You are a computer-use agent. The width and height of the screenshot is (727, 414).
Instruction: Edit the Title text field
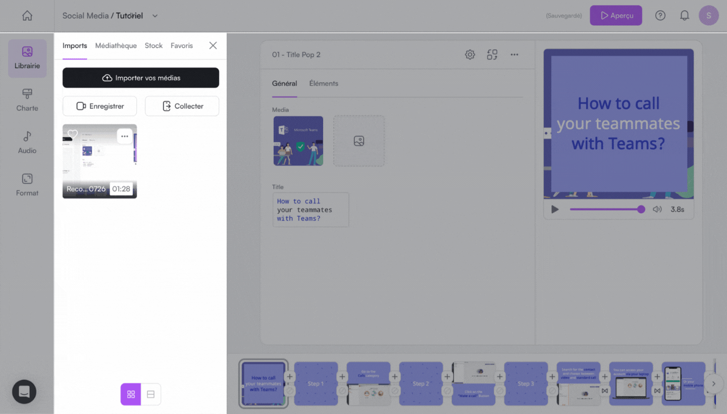pyautogui.click(x=310, y=210)
